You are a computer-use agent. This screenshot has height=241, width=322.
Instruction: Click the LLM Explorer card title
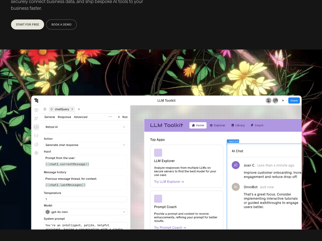[164, 161]
